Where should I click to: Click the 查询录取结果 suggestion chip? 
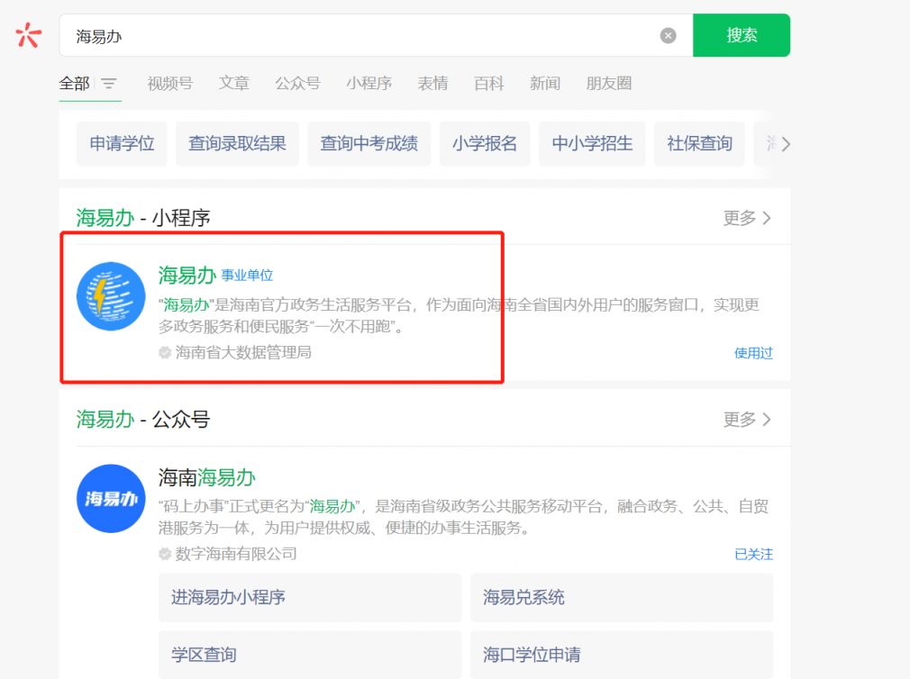[x=237, y=144]
